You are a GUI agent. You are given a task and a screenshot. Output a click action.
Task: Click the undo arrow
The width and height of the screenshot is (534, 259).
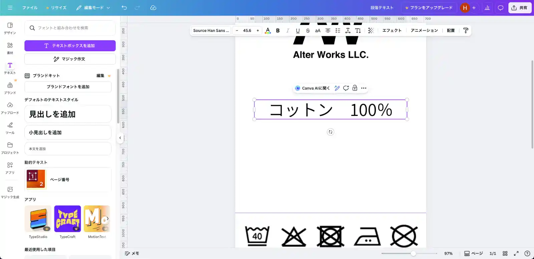click(x=124, y=8)
